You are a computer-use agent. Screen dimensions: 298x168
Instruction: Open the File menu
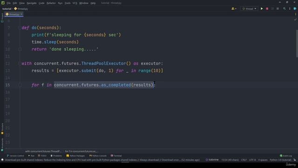click(x=9, y=3)
